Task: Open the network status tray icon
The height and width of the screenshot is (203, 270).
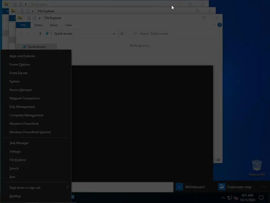Action: (230, 198)
